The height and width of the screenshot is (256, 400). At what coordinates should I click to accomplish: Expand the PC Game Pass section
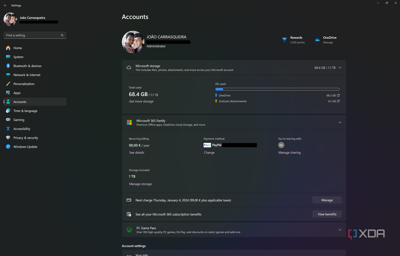point(340,230)
